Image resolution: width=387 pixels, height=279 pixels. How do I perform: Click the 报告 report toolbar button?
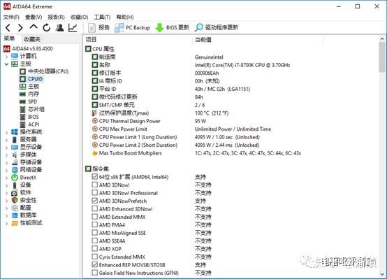click(x=98, y=28)
